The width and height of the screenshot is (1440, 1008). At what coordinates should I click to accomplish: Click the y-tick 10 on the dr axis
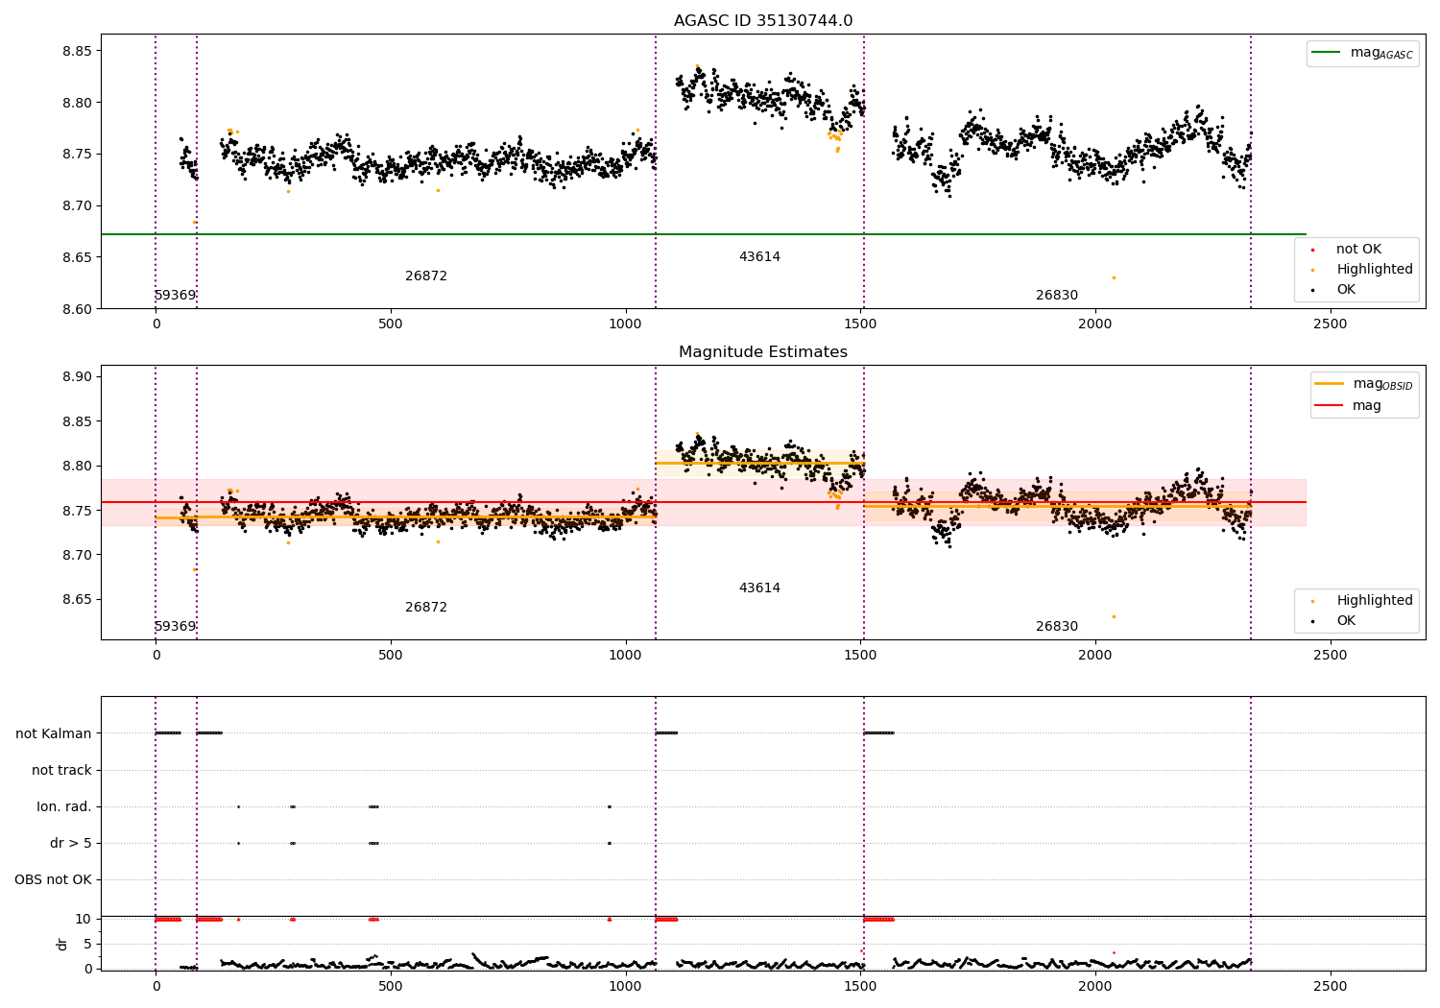pos(84,919)
